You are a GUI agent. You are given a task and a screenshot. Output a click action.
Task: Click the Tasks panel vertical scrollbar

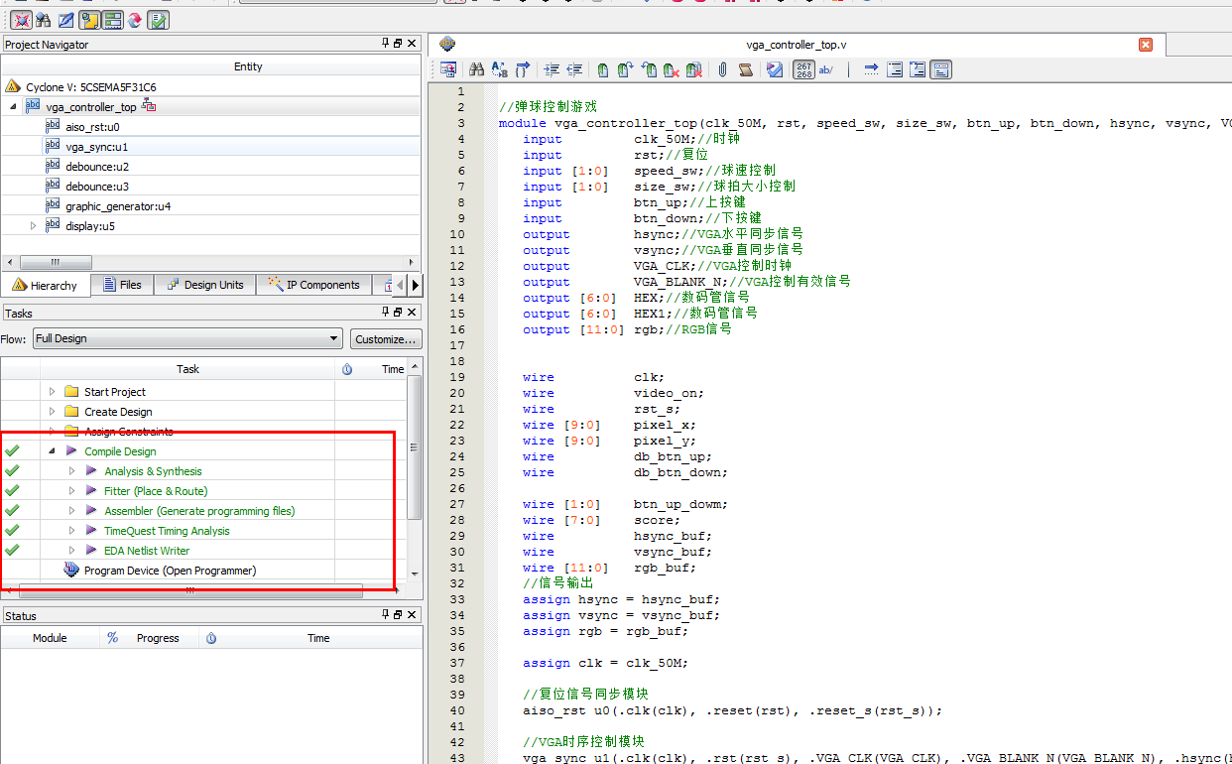tap(416, 446)
